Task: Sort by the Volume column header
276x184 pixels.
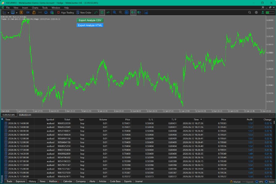Action: pyautogui.click(x=103, y=120)
